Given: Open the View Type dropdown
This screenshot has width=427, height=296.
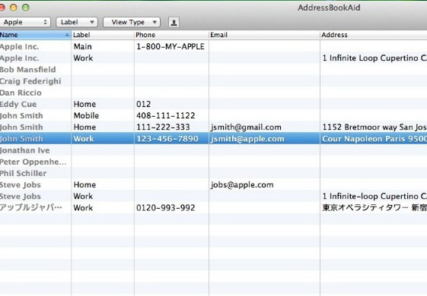Looking at the screenshot, I should click(x=132, y=22).
